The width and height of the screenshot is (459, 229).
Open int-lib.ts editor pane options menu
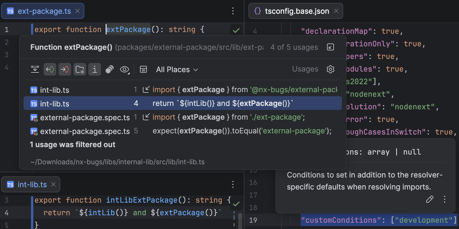(x=233, y=184)
